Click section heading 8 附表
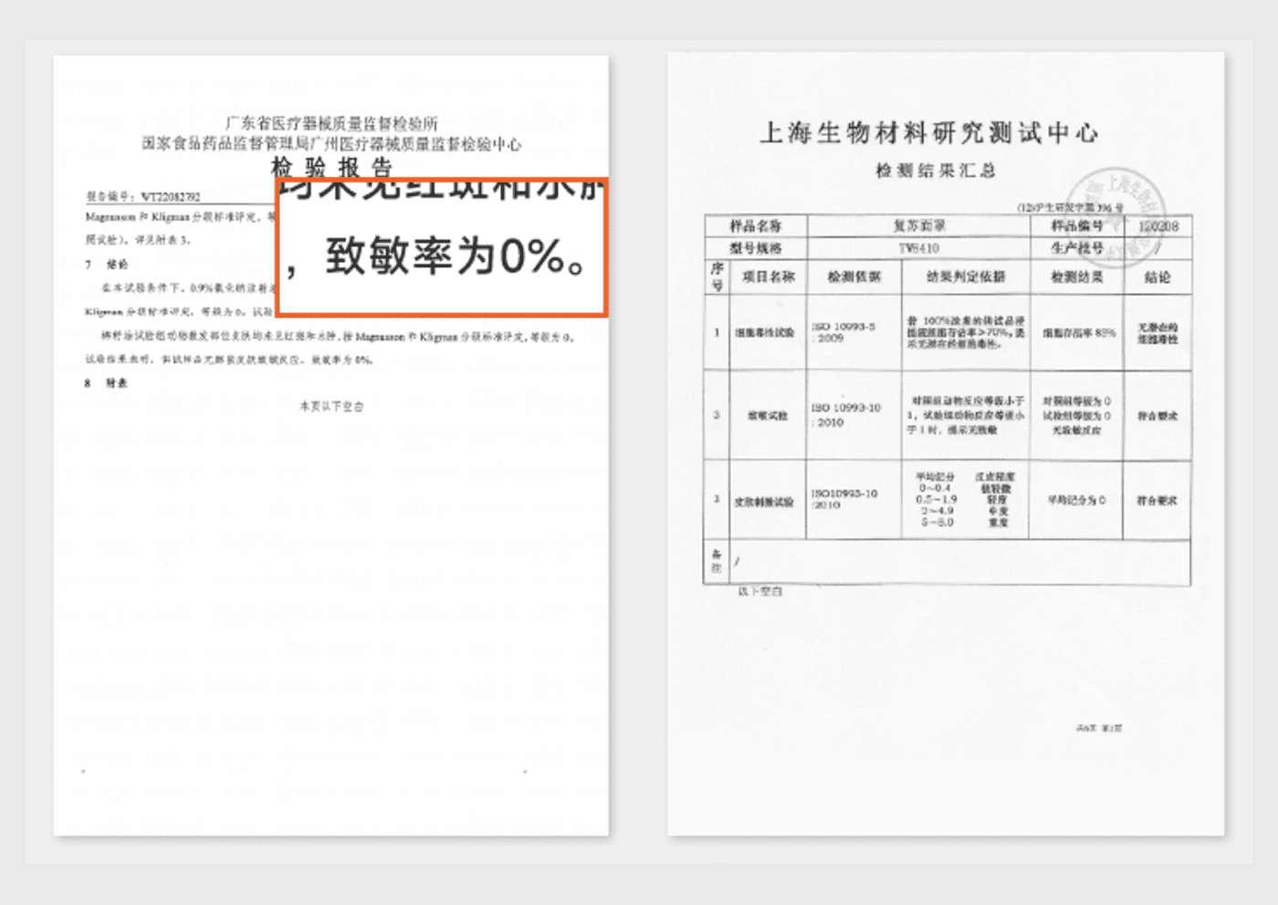 [107, 383]
